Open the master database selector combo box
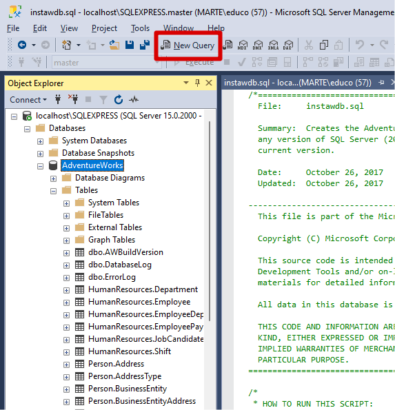 (107, 63)
